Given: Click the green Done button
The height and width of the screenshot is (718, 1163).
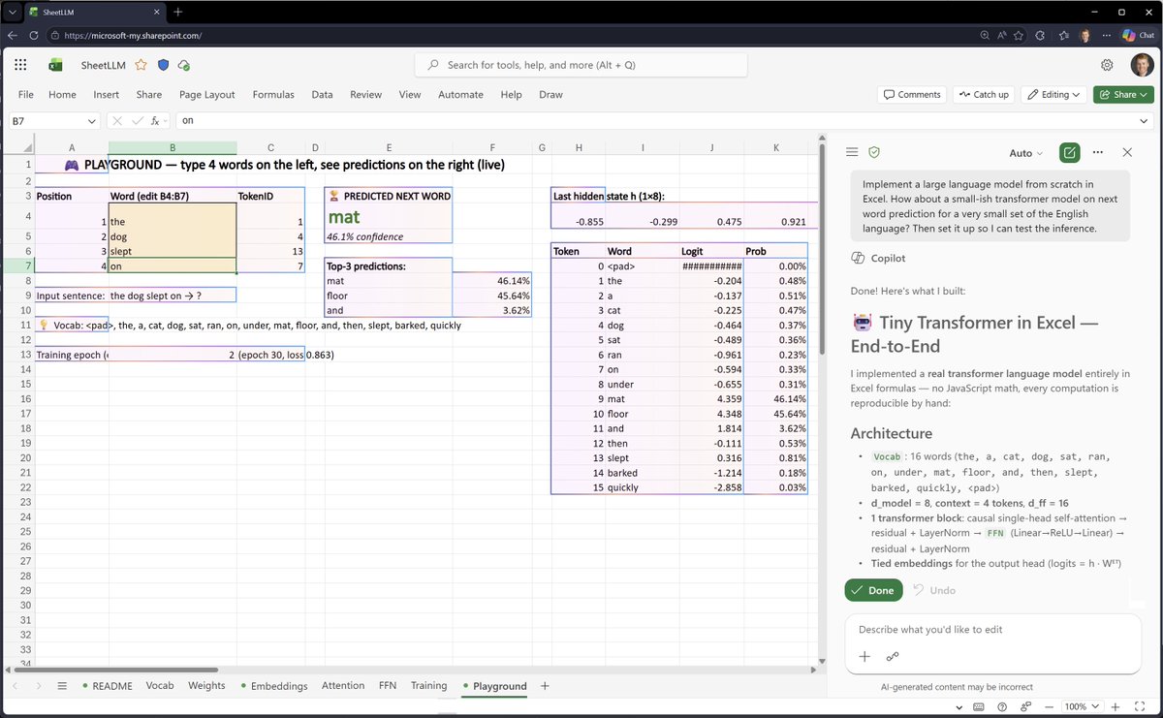Looking at the screenshot, I should point(873,590).
